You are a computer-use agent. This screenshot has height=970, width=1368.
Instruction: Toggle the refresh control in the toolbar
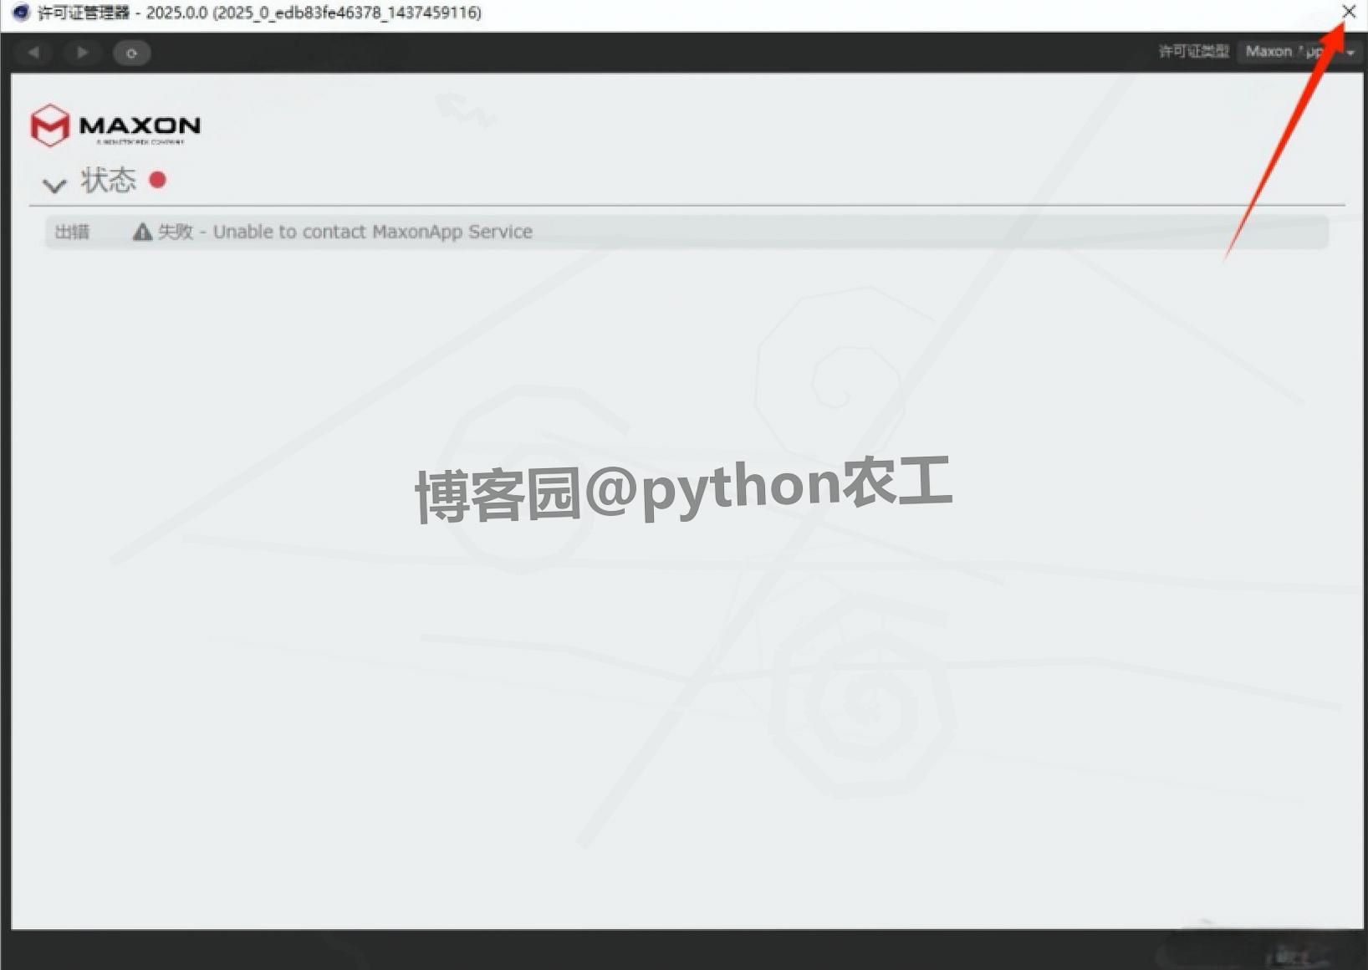[x=131, y=52]
